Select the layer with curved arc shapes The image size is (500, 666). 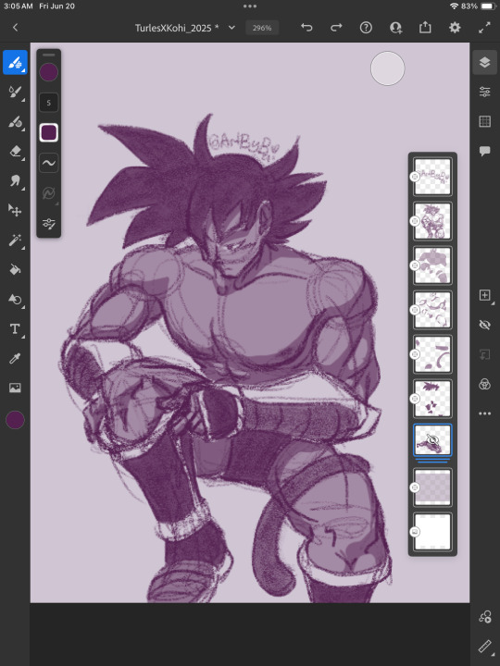(432, 354)
